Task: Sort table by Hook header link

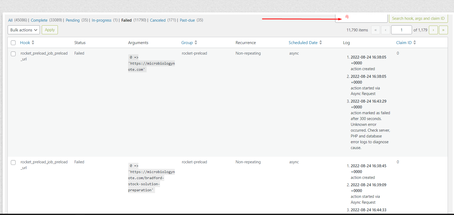Action: pyautogui.click(x=25, y=42)
